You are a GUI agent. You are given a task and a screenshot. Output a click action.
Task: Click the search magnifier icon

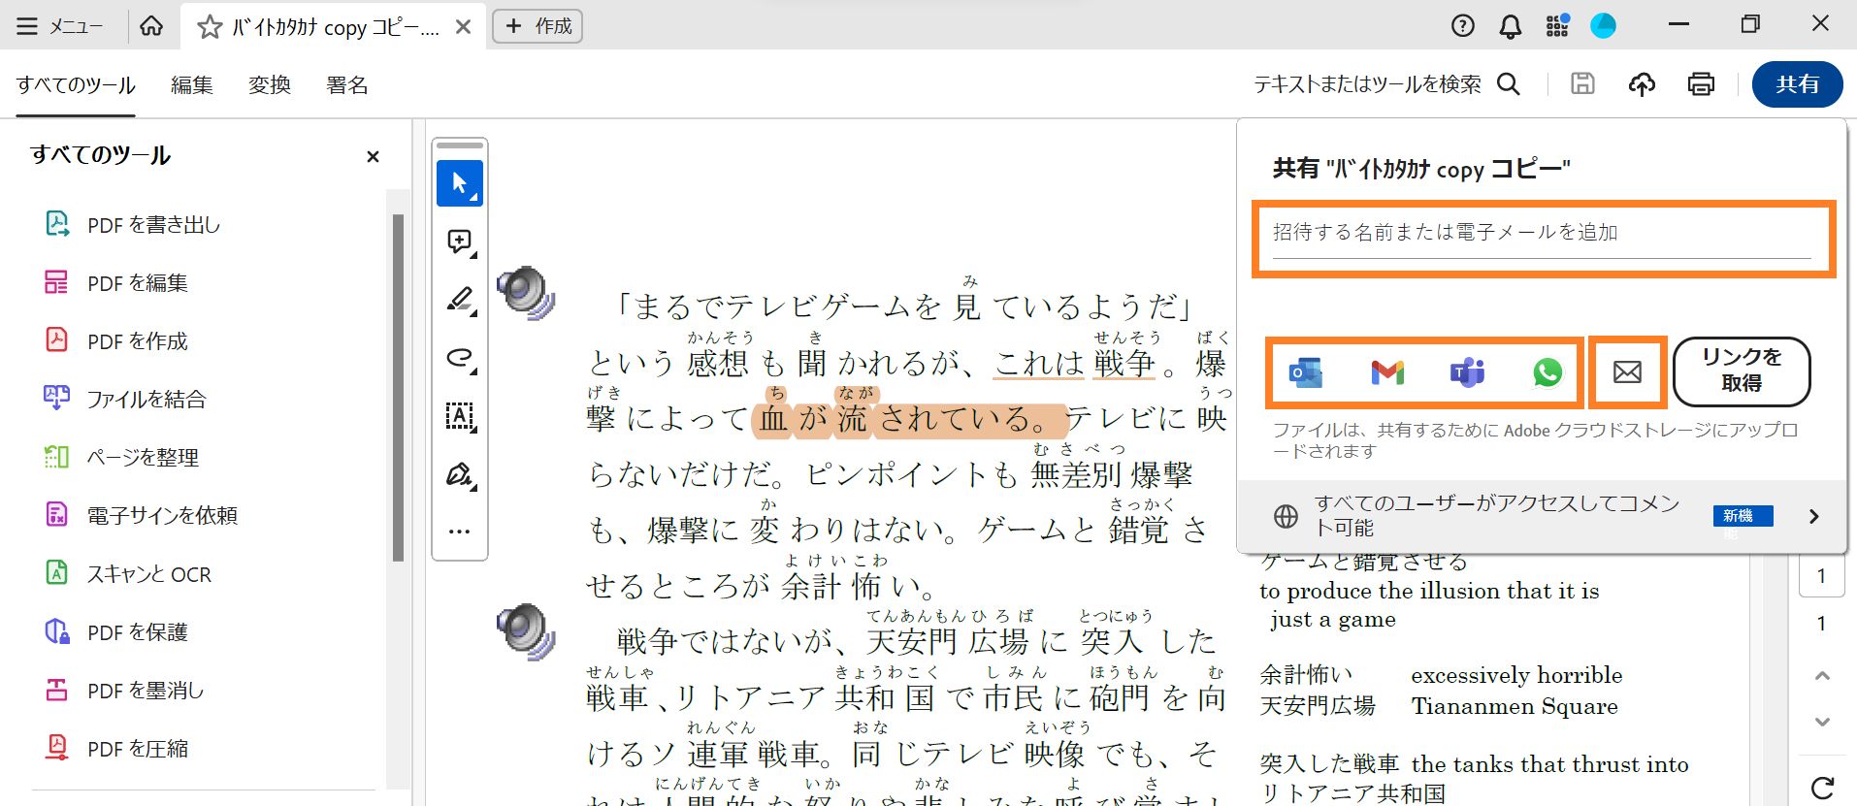(1509, 84)
